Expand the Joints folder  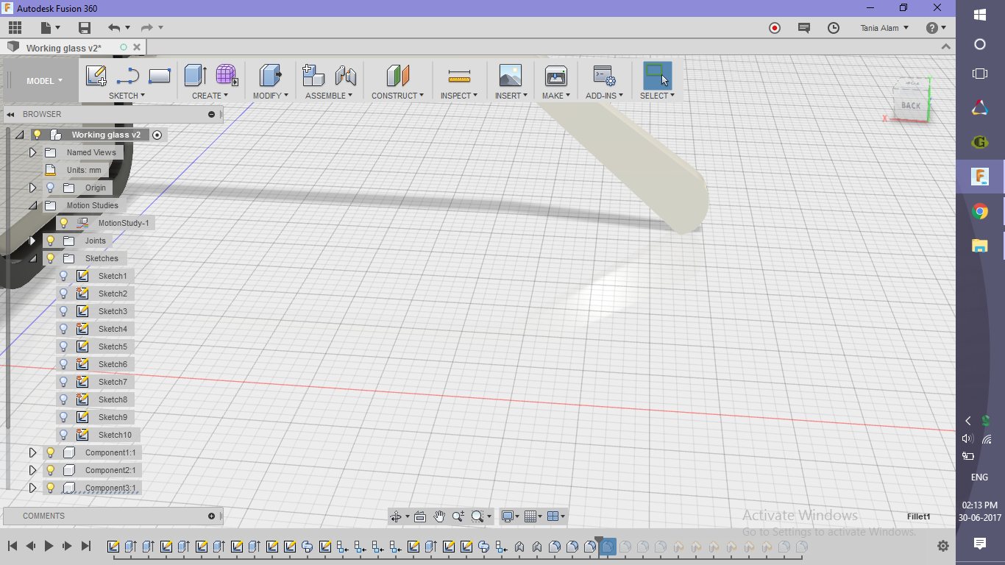(x=32, y=241)
